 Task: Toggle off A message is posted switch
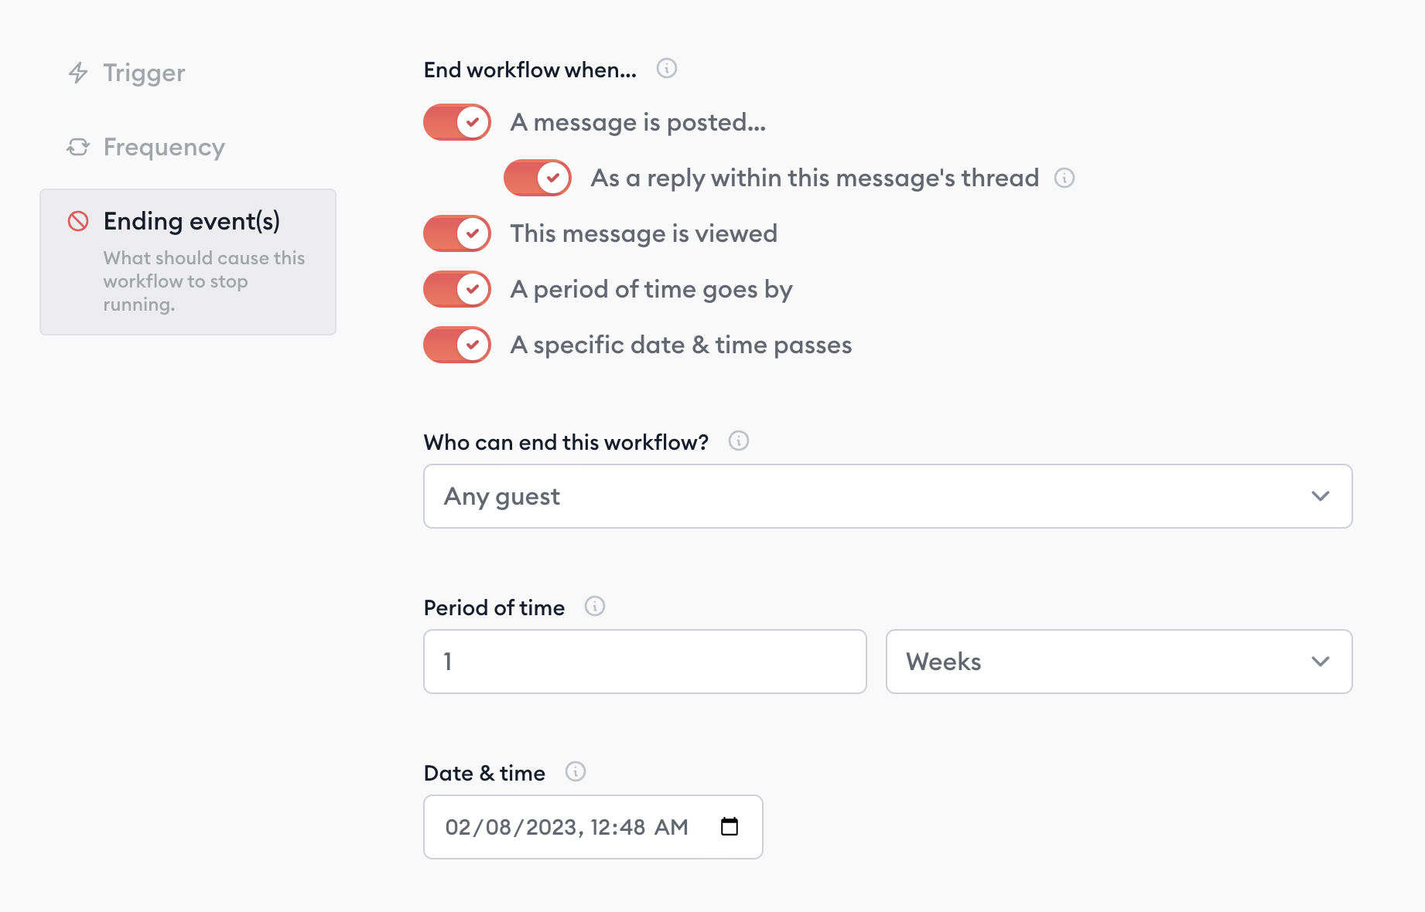pyautogui.click(x=457, y=122)
